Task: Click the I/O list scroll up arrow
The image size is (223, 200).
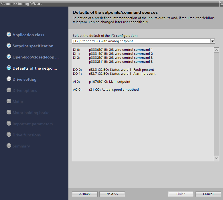Action: (216, 50)
